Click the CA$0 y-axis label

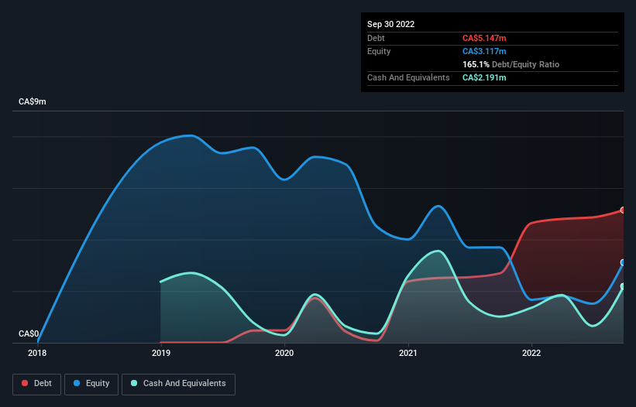[29, 333]
